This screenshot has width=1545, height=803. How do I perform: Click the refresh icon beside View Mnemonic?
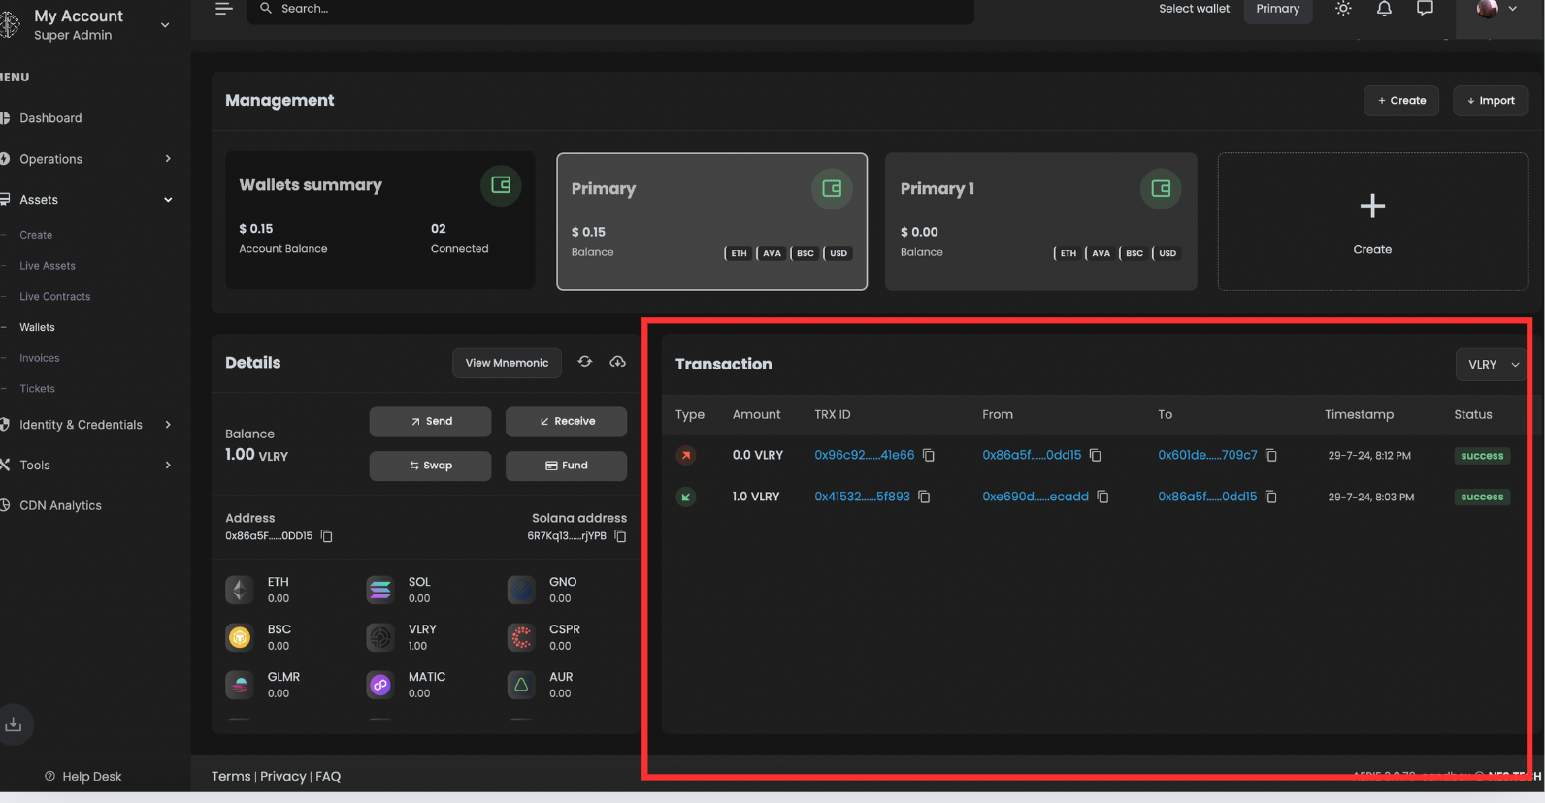[584, 362]
